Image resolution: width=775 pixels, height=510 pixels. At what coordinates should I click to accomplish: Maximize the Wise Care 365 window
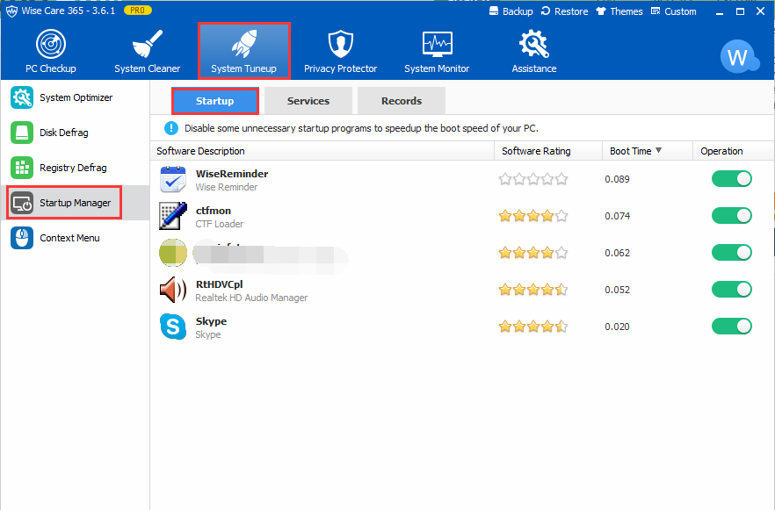740,11
